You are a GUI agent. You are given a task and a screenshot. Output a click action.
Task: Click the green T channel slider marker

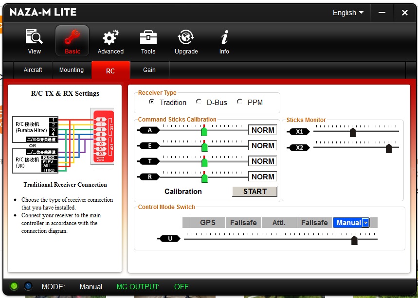coord(204,162)
